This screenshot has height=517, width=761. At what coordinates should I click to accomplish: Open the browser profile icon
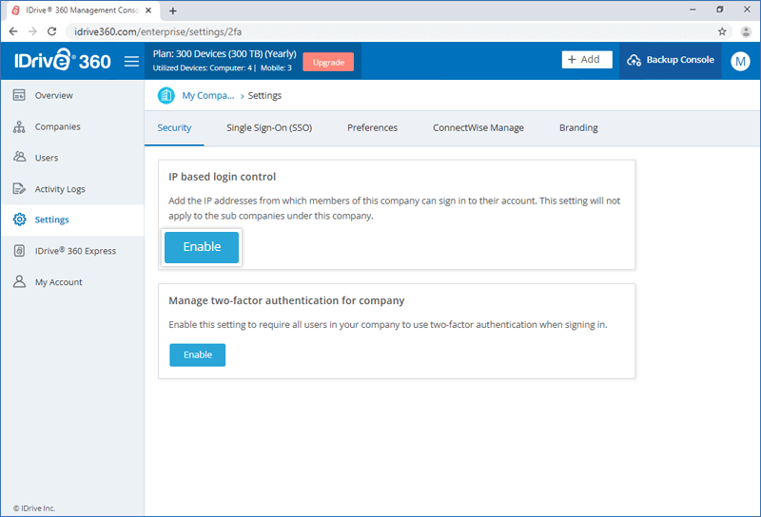click(x=746, y=31)
